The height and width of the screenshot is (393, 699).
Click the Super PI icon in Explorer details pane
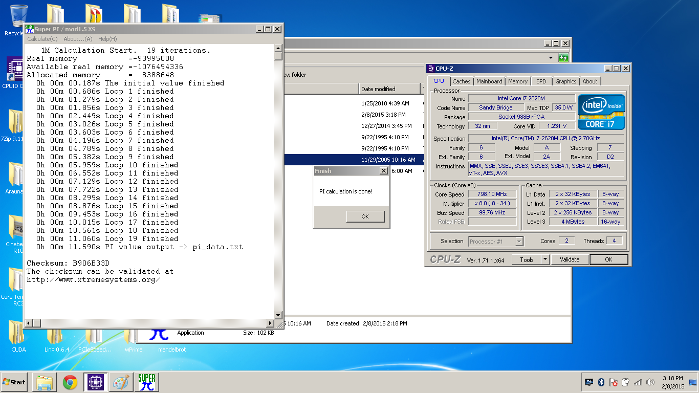tap(159, 333)
